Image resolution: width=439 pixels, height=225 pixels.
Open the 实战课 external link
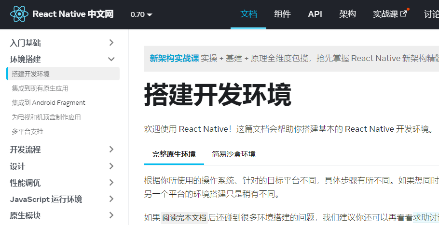(x=389, y=14)
